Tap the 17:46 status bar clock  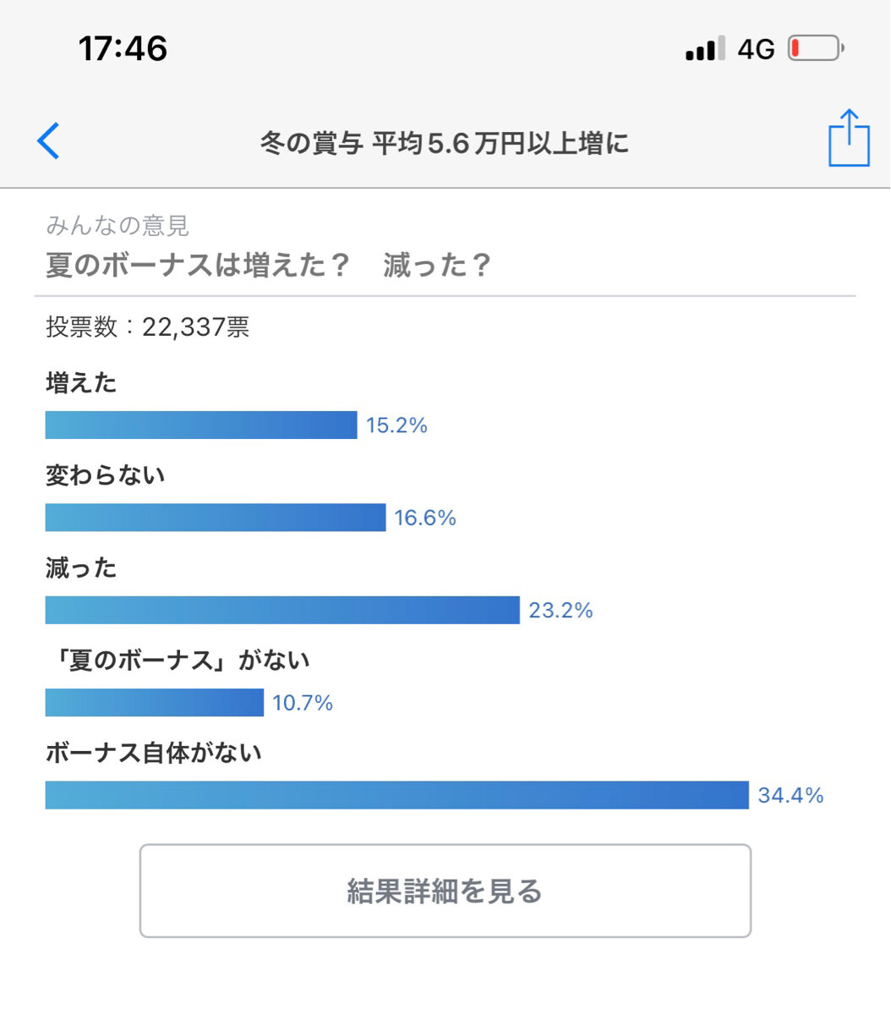(123, 48)
